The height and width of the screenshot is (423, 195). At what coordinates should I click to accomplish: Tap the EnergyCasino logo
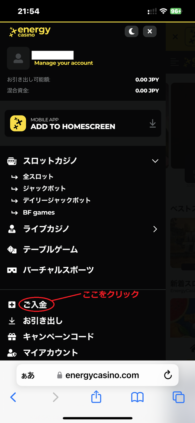[x=30, y=31]
